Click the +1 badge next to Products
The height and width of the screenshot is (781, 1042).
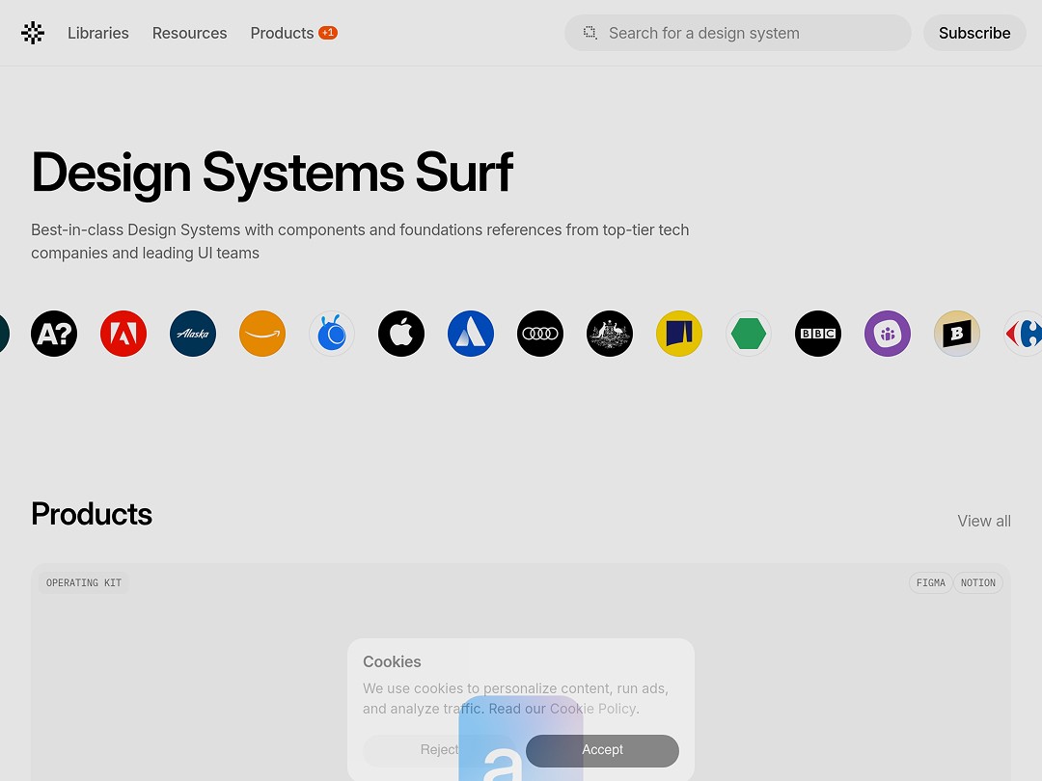[x=328, y=33]
